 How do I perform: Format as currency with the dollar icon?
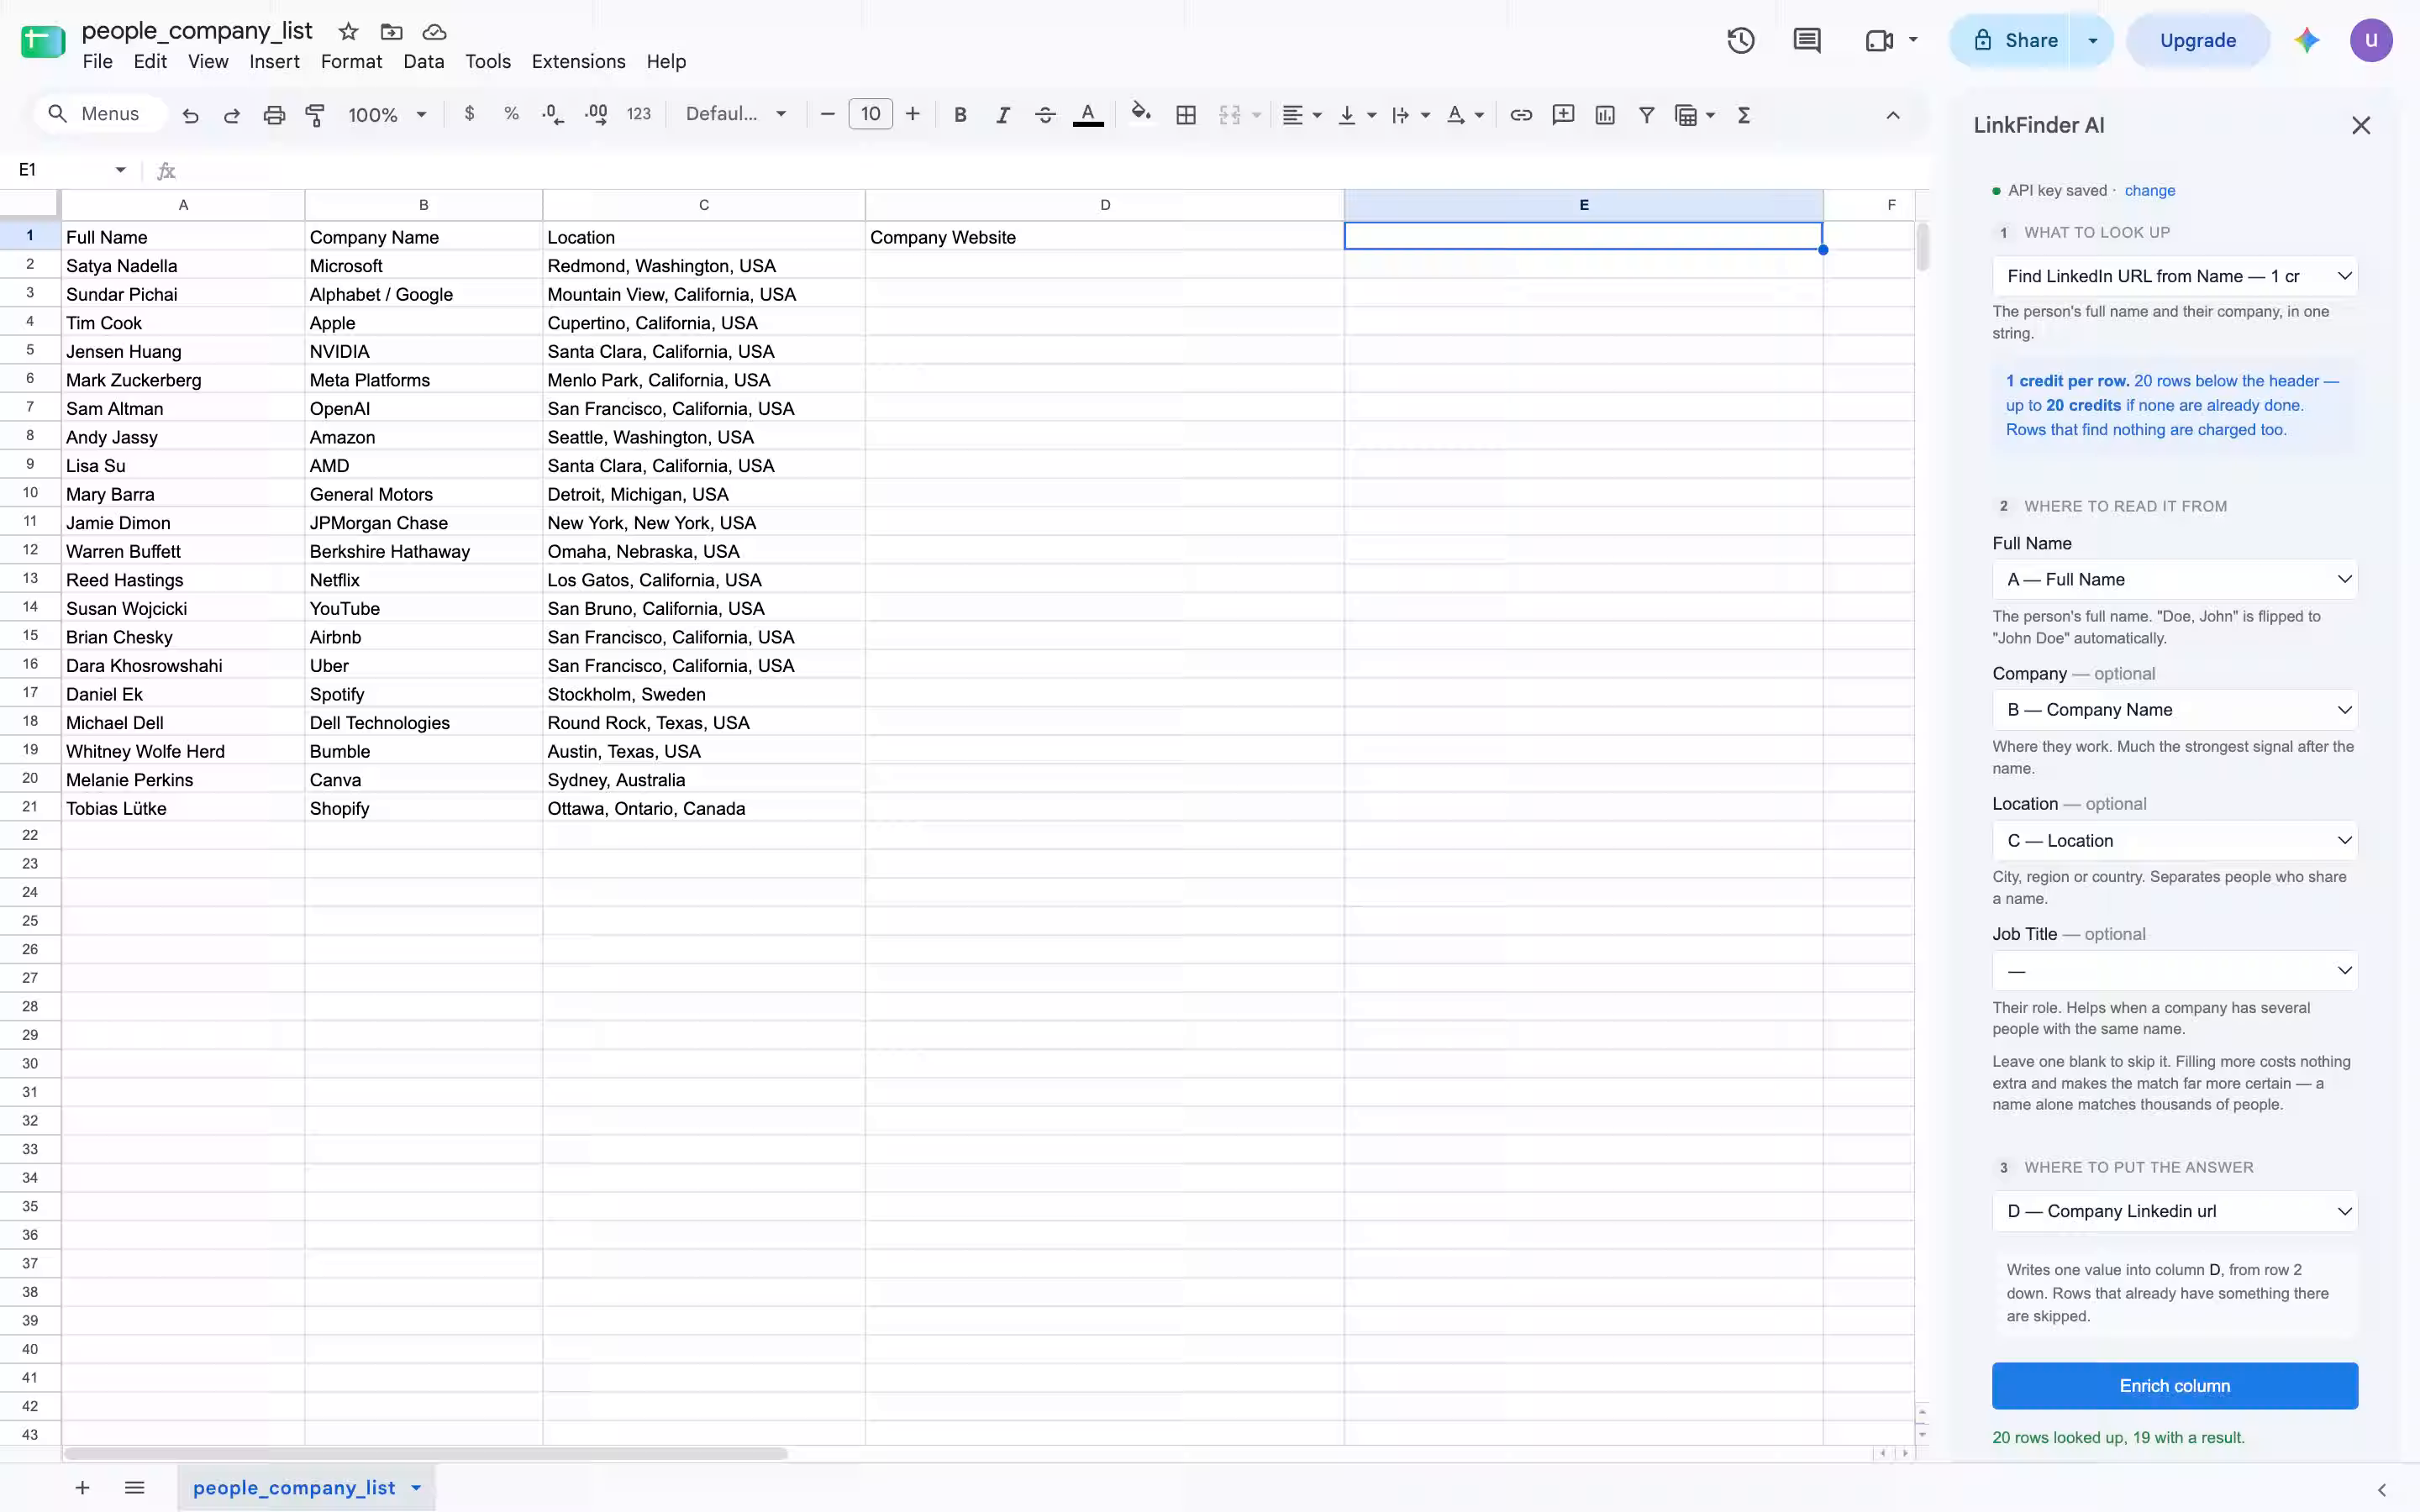click(x=469, y=114)
